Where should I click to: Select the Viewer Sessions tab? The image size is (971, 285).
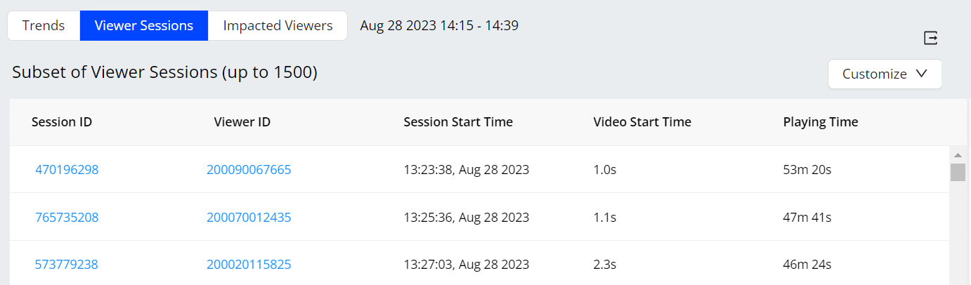click(144, 26)
